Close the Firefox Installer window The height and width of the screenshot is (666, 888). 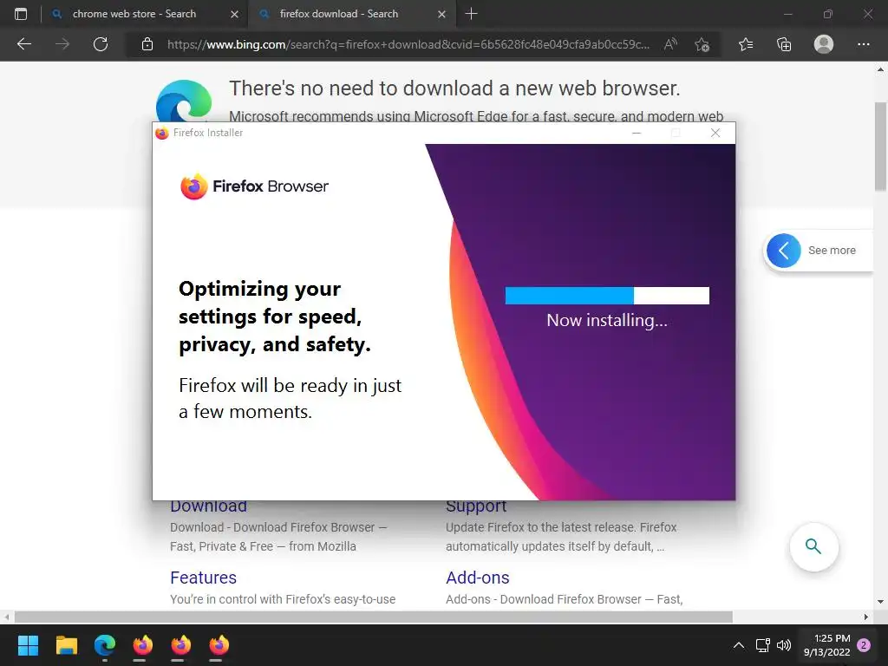(x=715, y=133)
